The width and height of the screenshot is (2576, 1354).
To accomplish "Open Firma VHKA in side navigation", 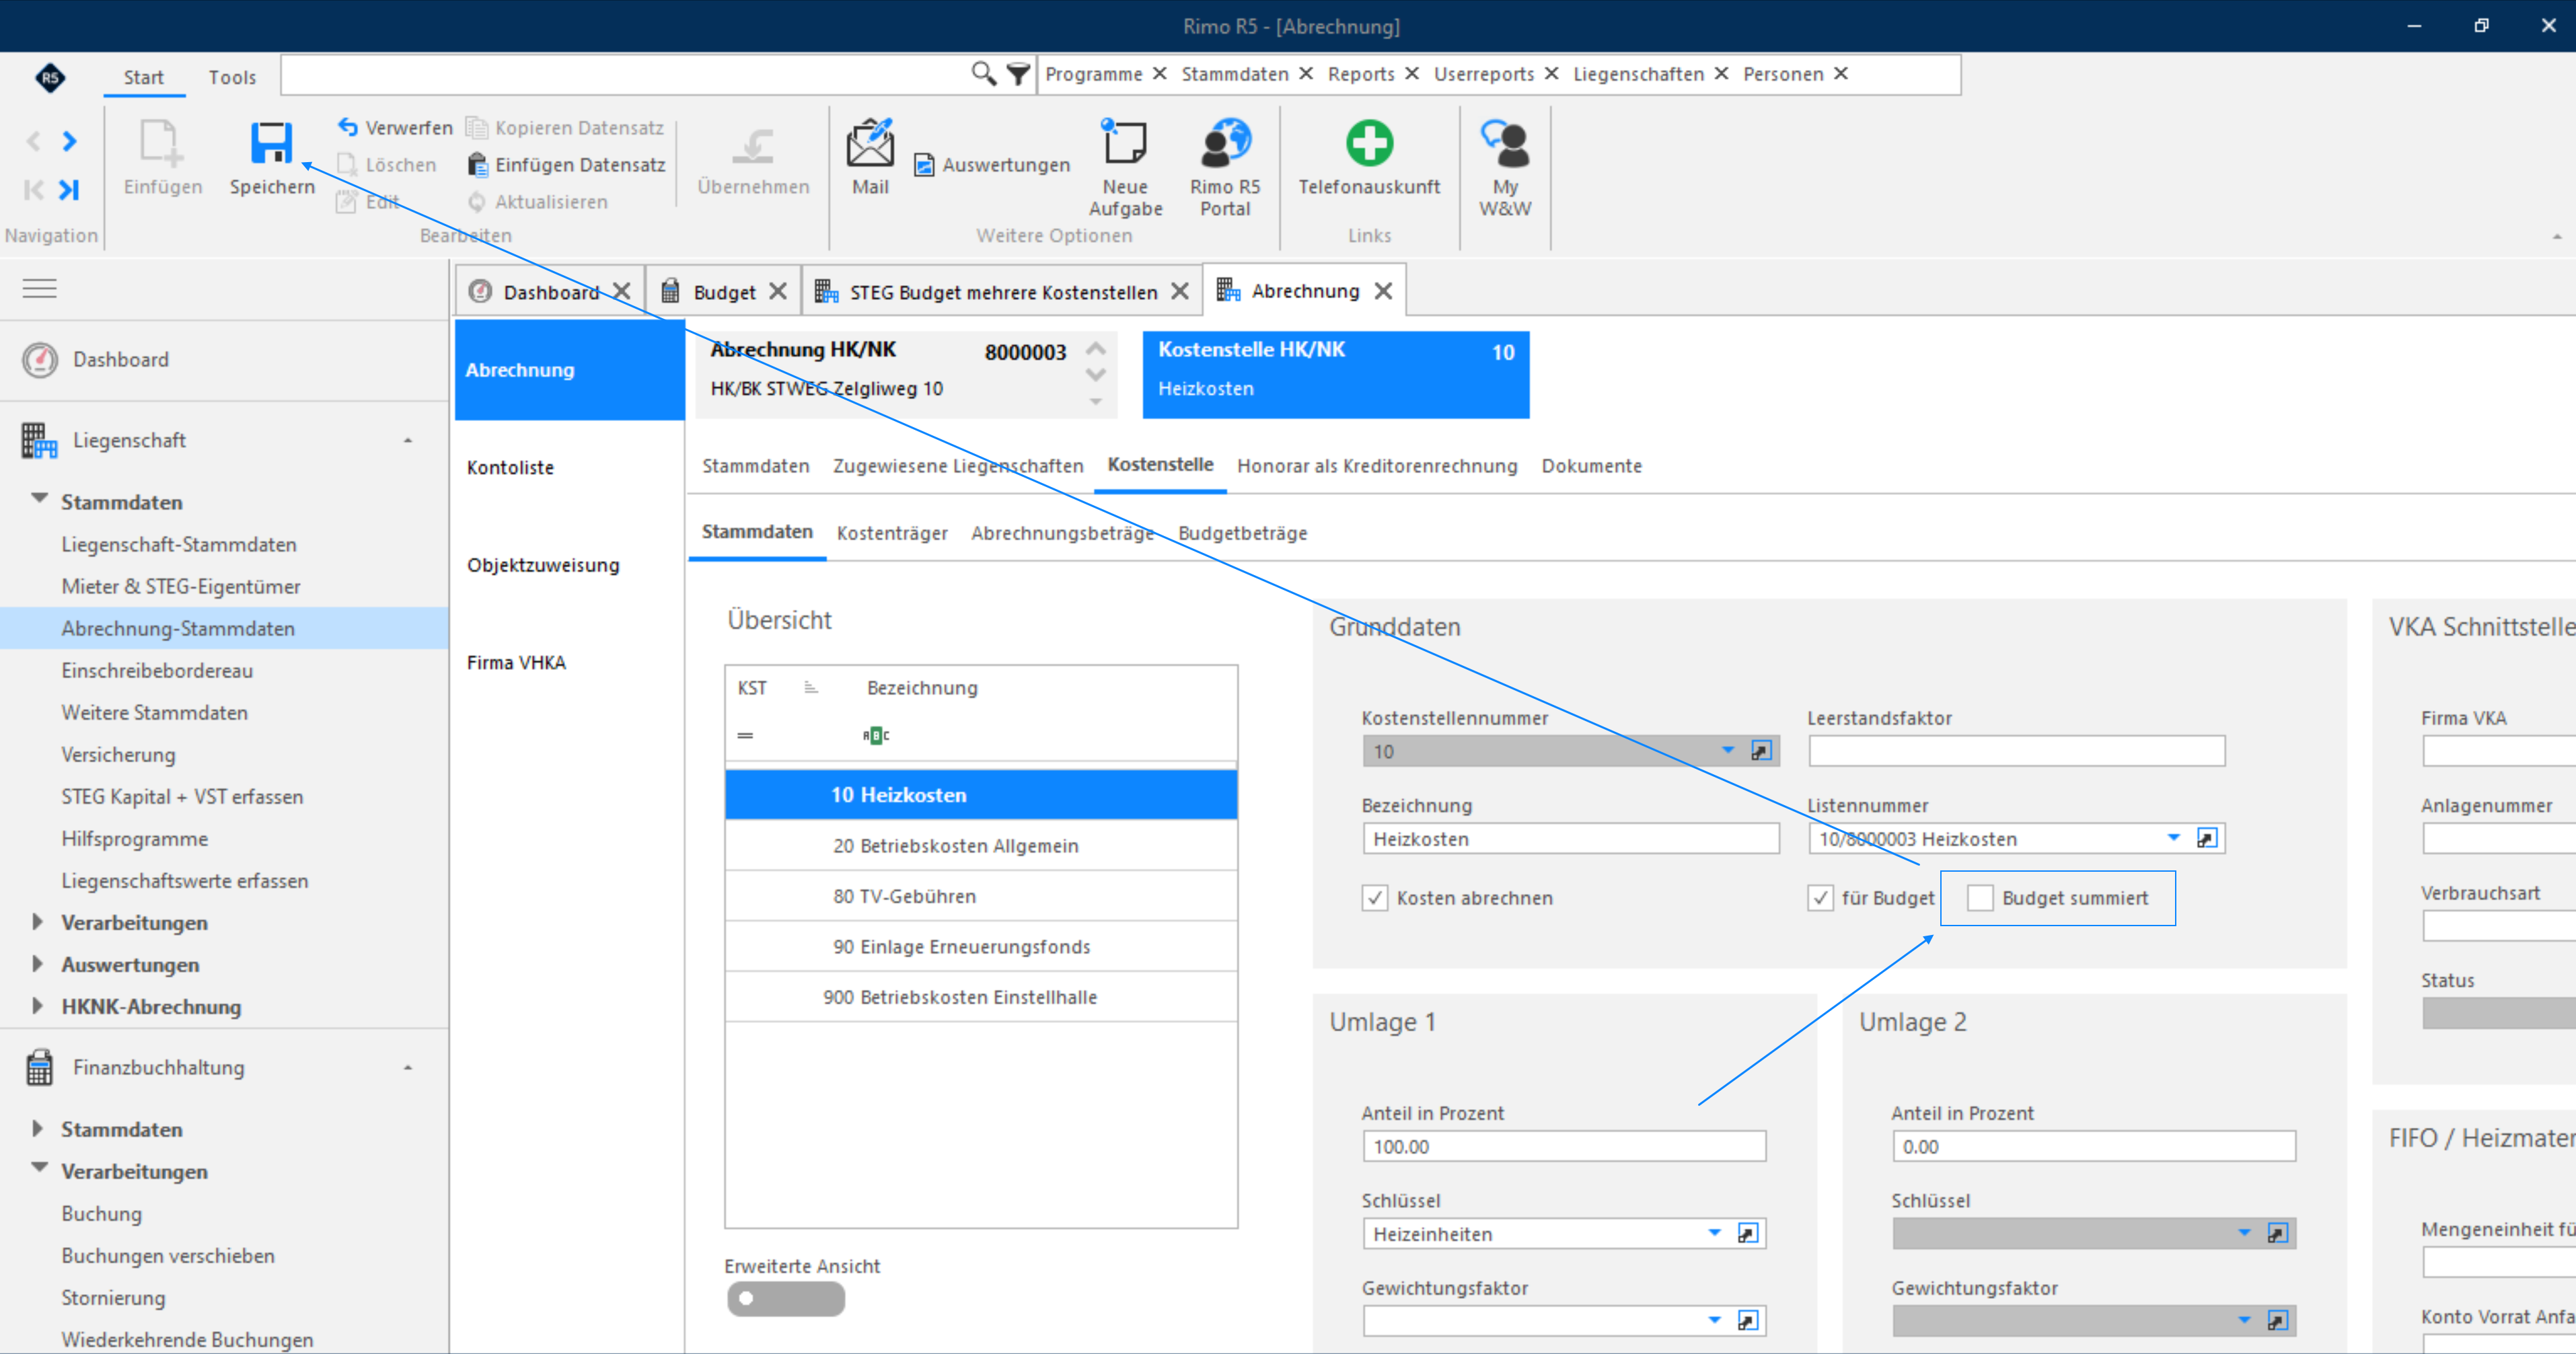I will 516,662.
